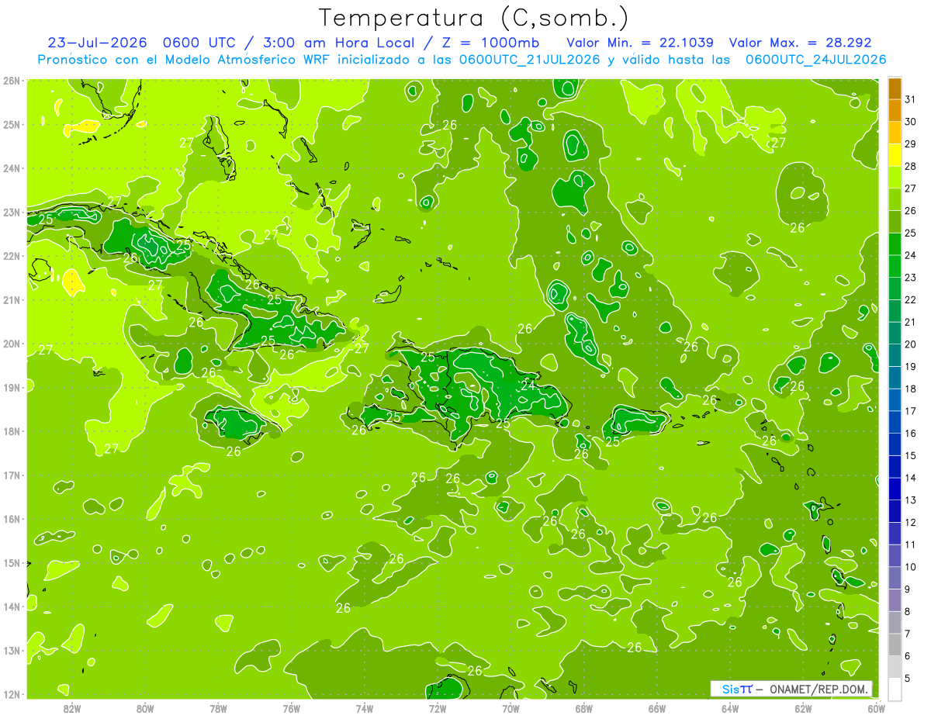Pick the teal legend color between 19 and 20
This screenshot has height=719, width=931.
pyautogui.click(x=895, y=355)
